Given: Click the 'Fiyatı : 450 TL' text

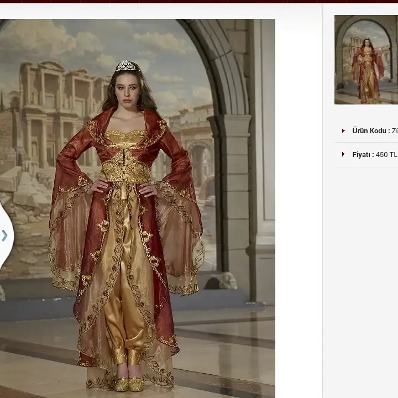Looking at the screenshot, I should pos(374,155).
